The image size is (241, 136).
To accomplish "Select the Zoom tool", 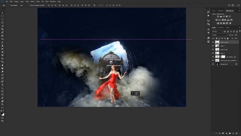I will 2,105.
